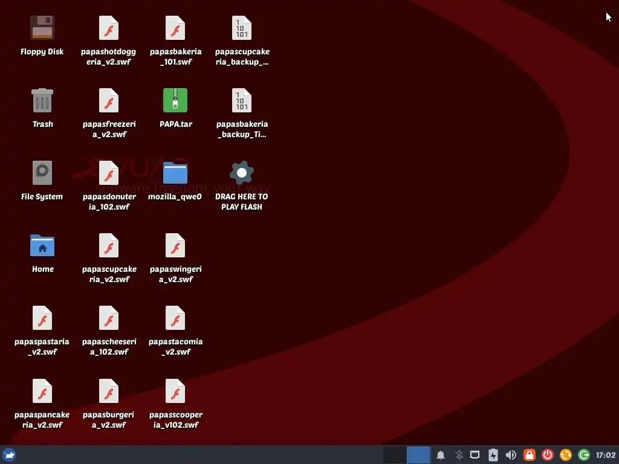
Task: Open the notifications bell in the tray
Action: point(441,455)
